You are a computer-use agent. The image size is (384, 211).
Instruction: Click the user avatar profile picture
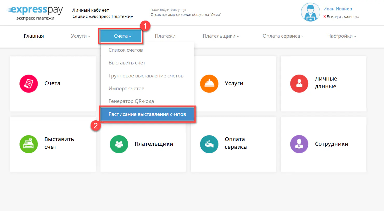pyautogui.click(x=310, y=12)
